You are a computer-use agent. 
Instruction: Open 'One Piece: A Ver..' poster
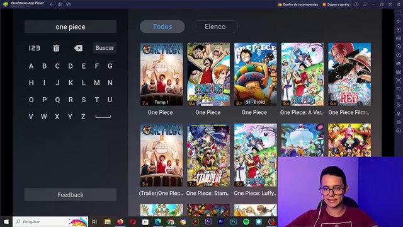coord(302,74)
